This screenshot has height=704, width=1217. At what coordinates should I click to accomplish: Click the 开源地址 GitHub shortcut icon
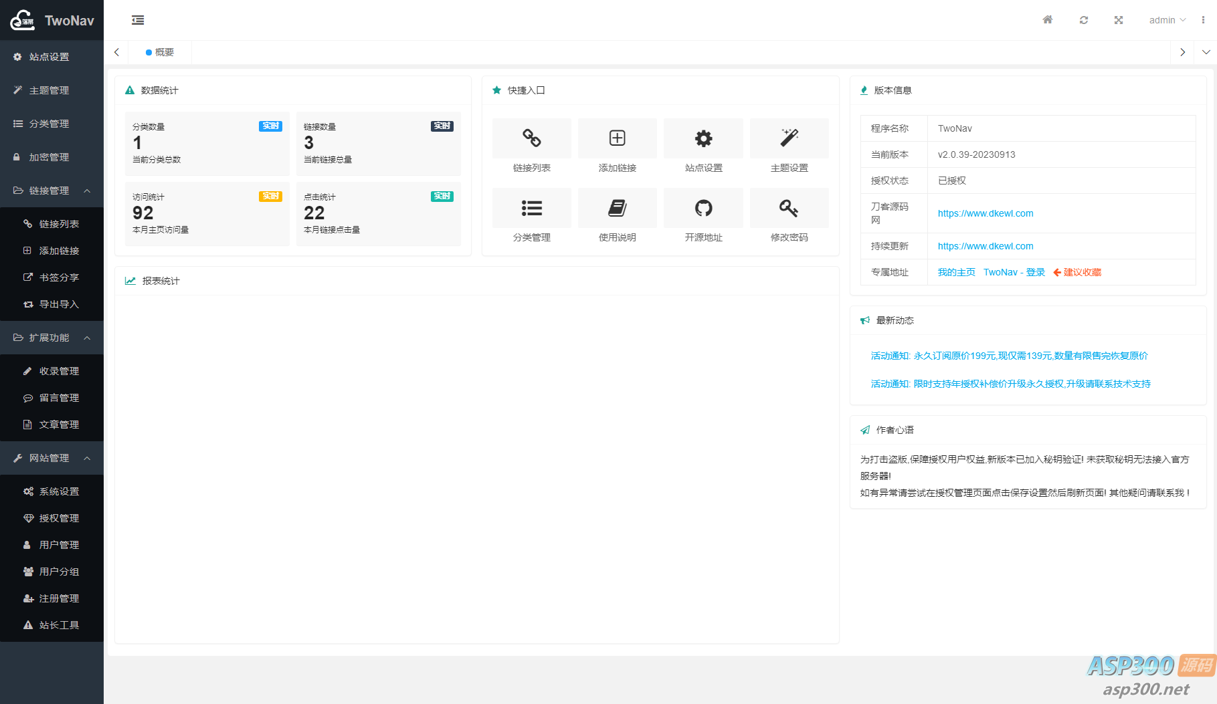703,208
